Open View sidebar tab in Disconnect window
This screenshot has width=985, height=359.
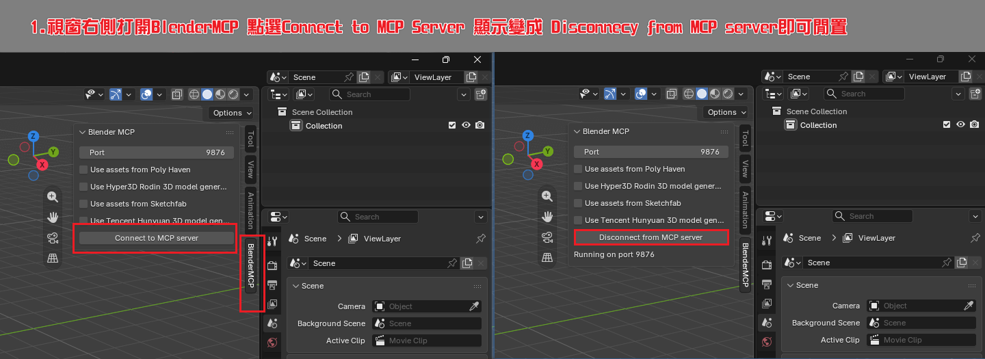[x=746, y=168]
